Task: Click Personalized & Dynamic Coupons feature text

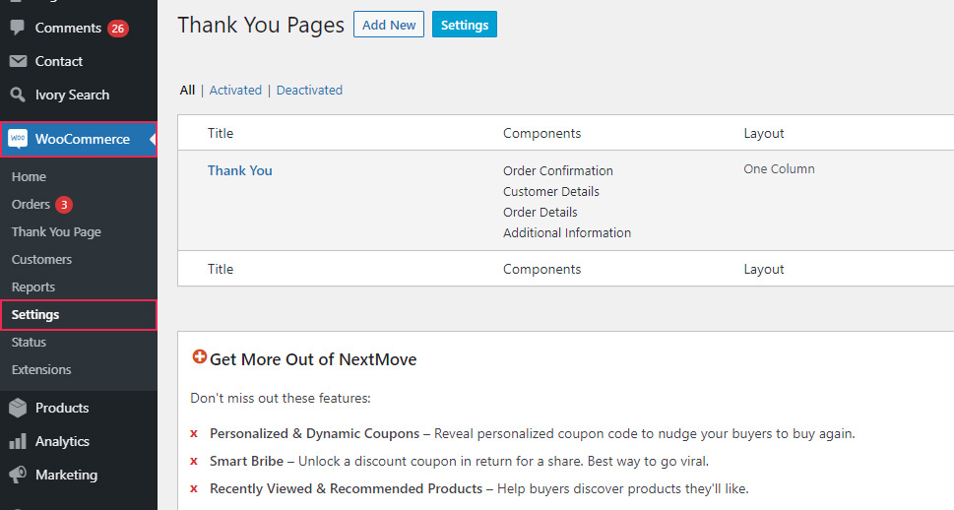Action: tap(314, 433)
